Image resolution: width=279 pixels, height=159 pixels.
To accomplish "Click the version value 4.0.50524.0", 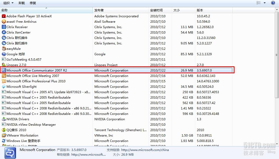I will (x=205, y=87).
